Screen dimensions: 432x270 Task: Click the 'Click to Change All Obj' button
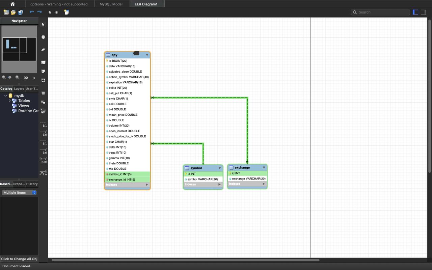click(x=19, y=259)
